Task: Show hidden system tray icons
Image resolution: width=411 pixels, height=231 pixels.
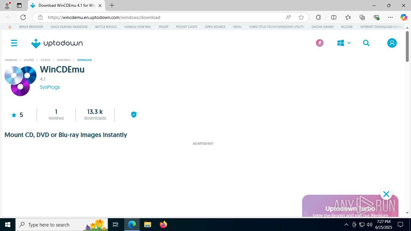Action: coord(346,225)
